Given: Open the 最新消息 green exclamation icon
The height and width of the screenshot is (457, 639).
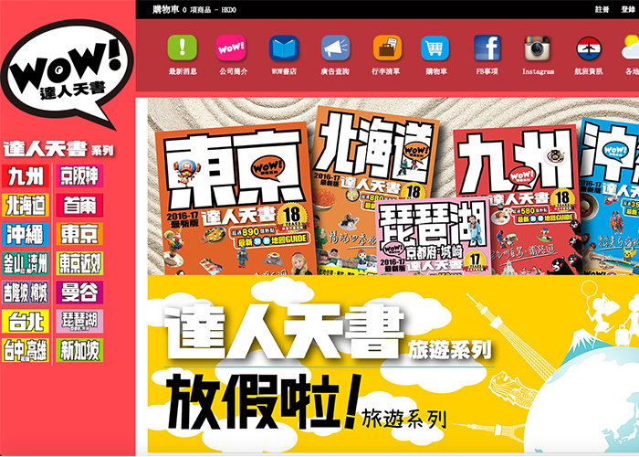Looking at the screenshot, I should 183,48.
